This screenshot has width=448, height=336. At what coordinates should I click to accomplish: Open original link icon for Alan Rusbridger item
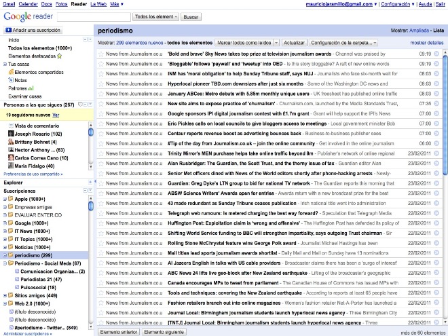(x=436, y=164)
